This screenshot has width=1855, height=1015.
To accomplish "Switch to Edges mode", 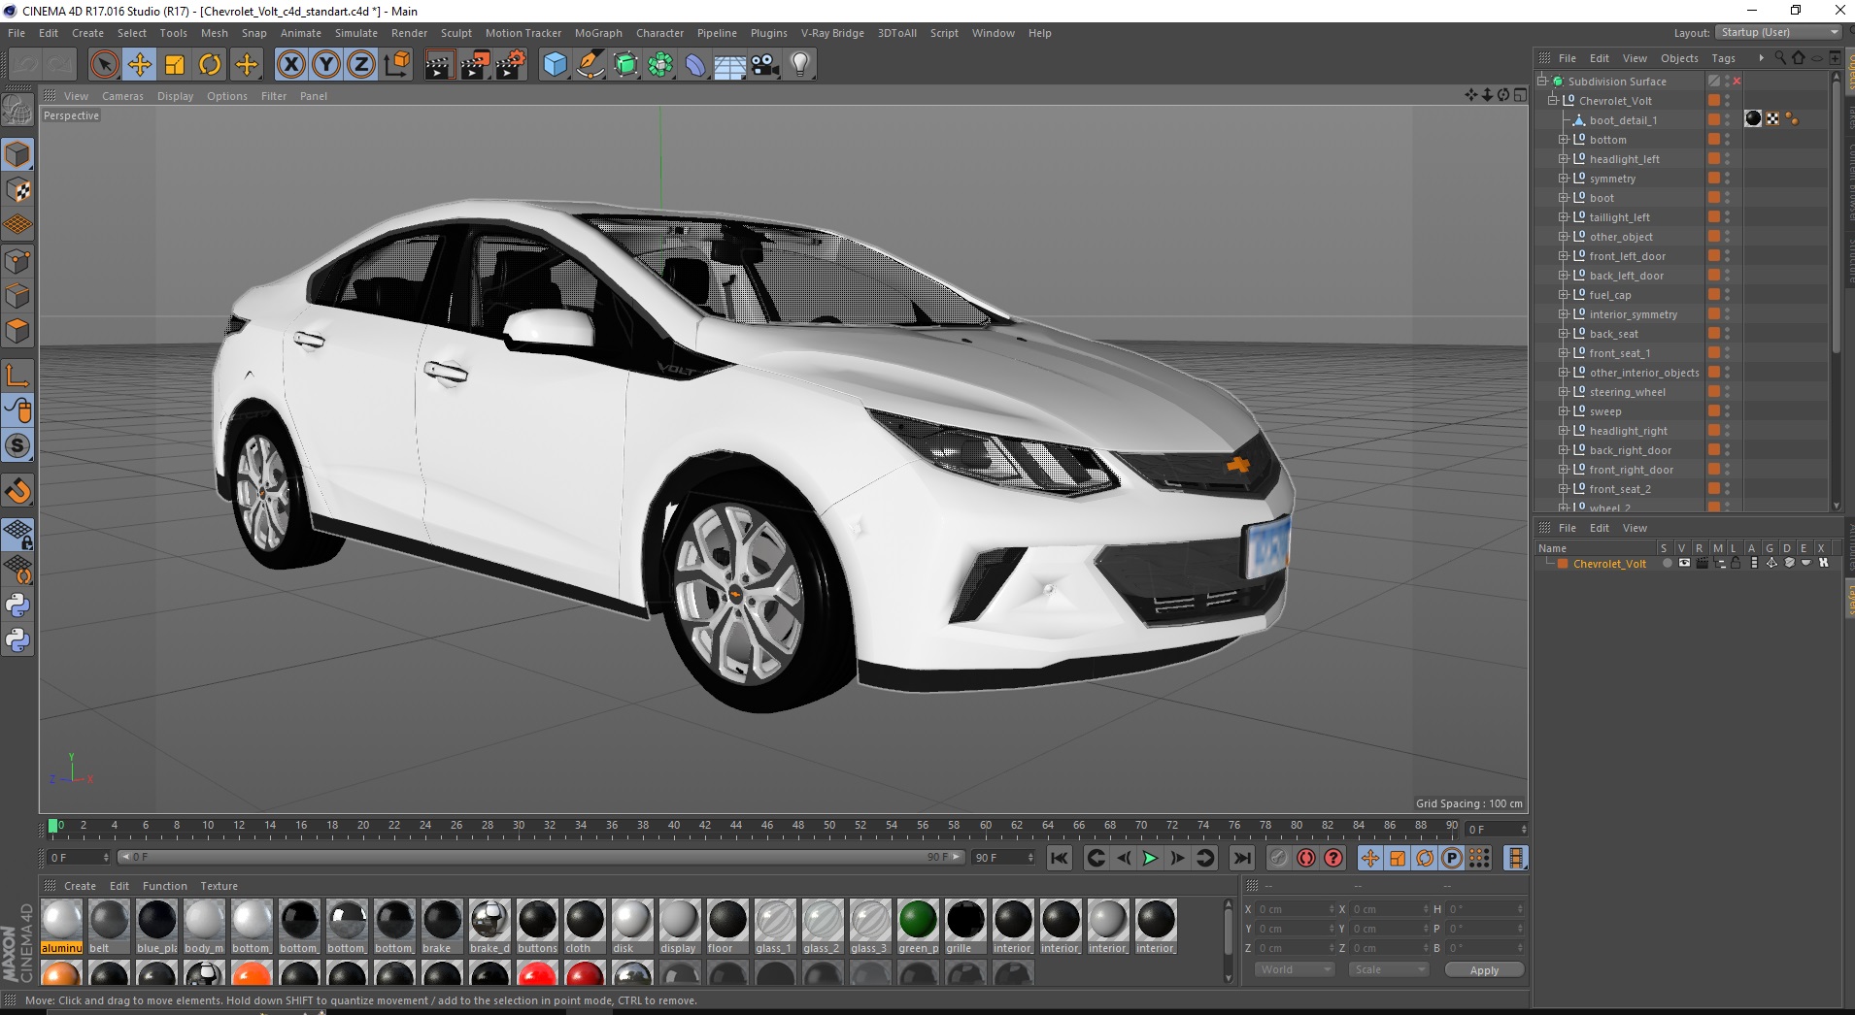I will tap(18, 296).
